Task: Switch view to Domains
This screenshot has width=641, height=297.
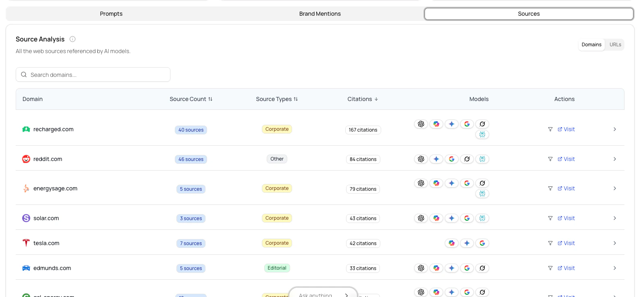Action: 591,45
